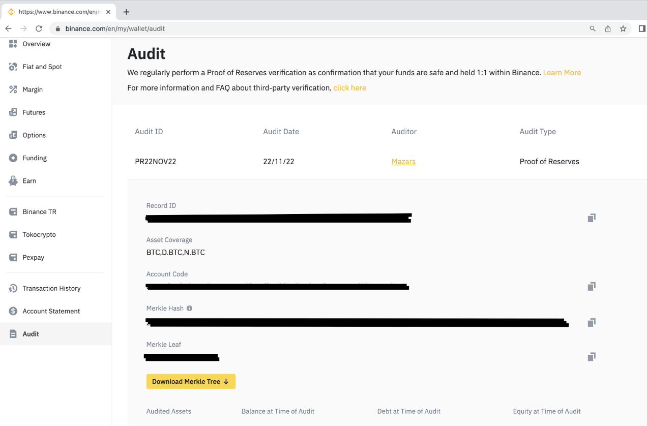Screen dimensions: 647x426
Task: Go back in browser history
Action: tap(8, 28)
